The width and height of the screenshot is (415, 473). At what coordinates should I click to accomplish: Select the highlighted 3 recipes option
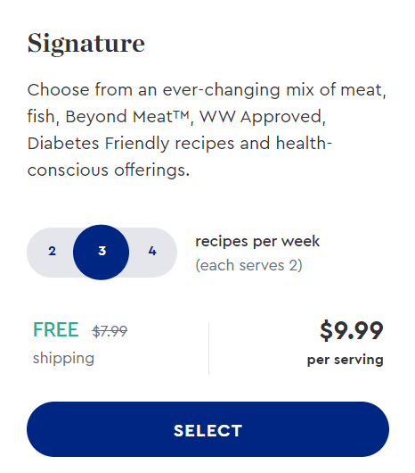[x=102, y=253]
